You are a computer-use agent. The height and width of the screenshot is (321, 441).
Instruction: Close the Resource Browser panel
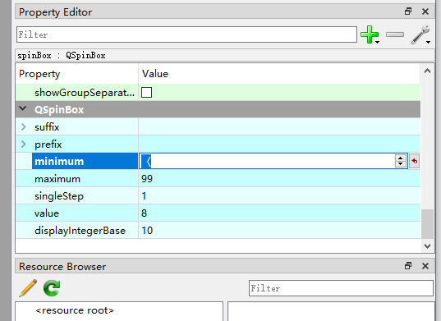pyautogui.click(x=425, y=266)
